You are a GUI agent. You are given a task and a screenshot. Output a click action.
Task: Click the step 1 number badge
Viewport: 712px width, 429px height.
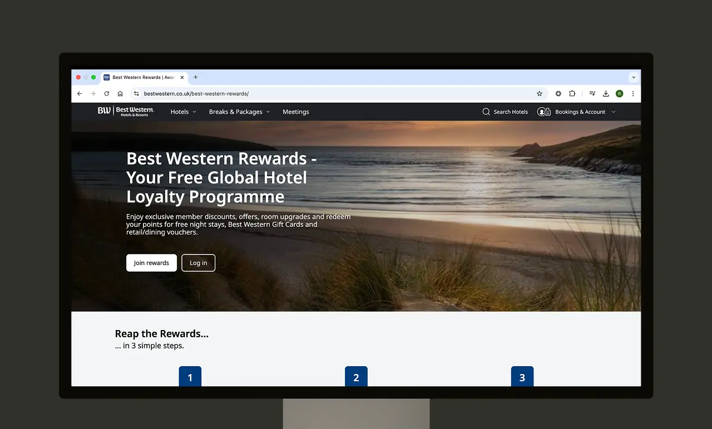coord(190,376)
